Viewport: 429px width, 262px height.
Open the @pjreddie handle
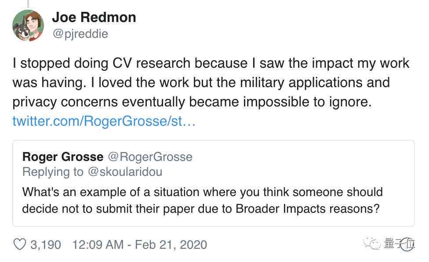(80, 34)
